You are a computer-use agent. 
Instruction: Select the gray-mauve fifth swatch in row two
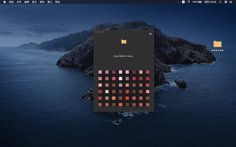pos(127,79)
